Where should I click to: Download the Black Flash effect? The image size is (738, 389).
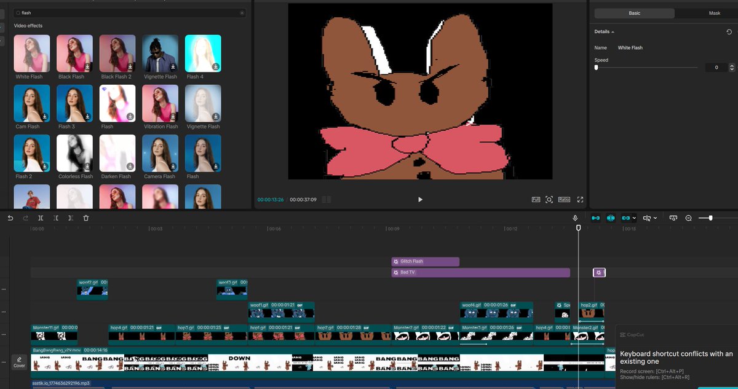tap(87, 66)
